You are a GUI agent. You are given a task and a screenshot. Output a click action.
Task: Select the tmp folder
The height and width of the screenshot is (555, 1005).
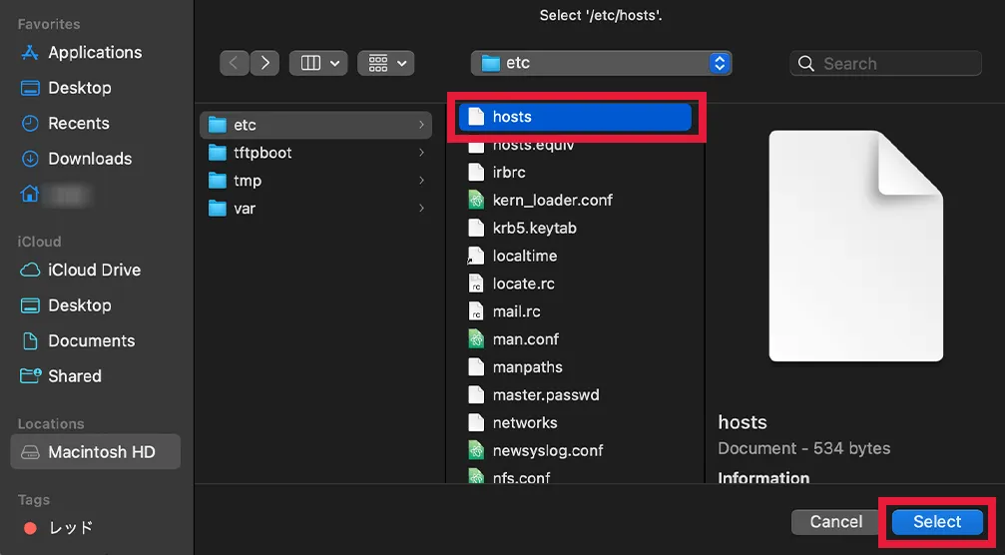click(315, 181)
